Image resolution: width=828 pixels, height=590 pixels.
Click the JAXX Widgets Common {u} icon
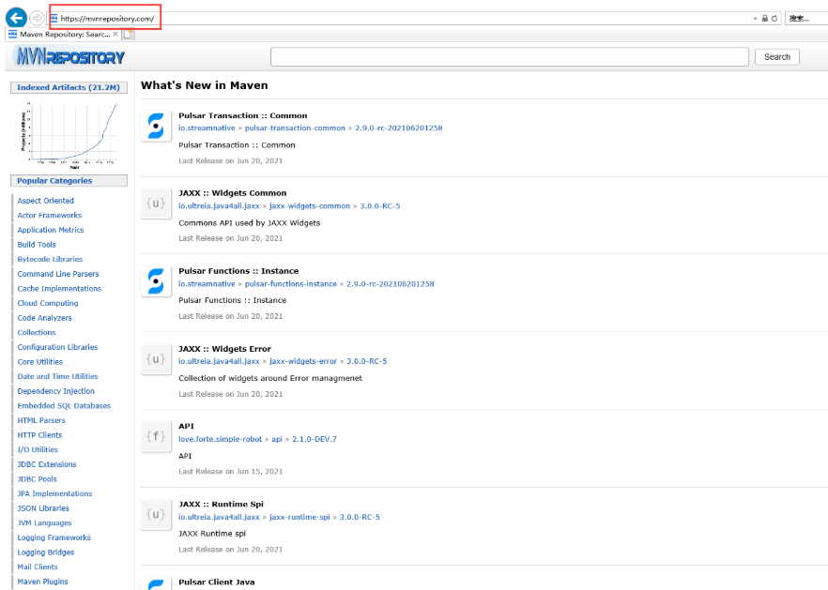click(x=156, y=204)
